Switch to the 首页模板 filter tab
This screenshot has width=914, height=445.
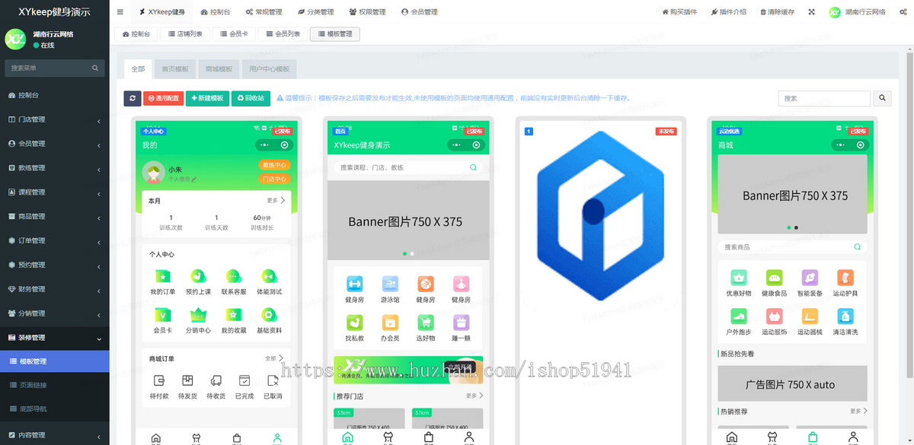(x=174, y=69)
